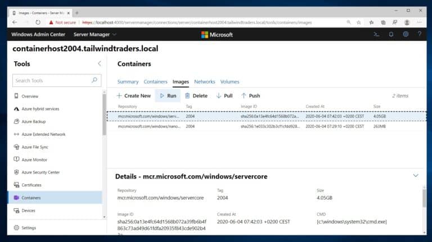Sort by Tag column header
The image size is (432, 242).
coord(189,107)
